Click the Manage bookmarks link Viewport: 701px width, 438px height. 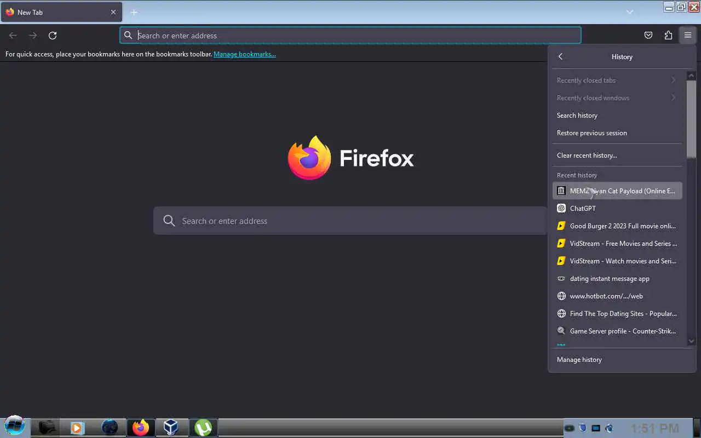[x=245, y=54]
